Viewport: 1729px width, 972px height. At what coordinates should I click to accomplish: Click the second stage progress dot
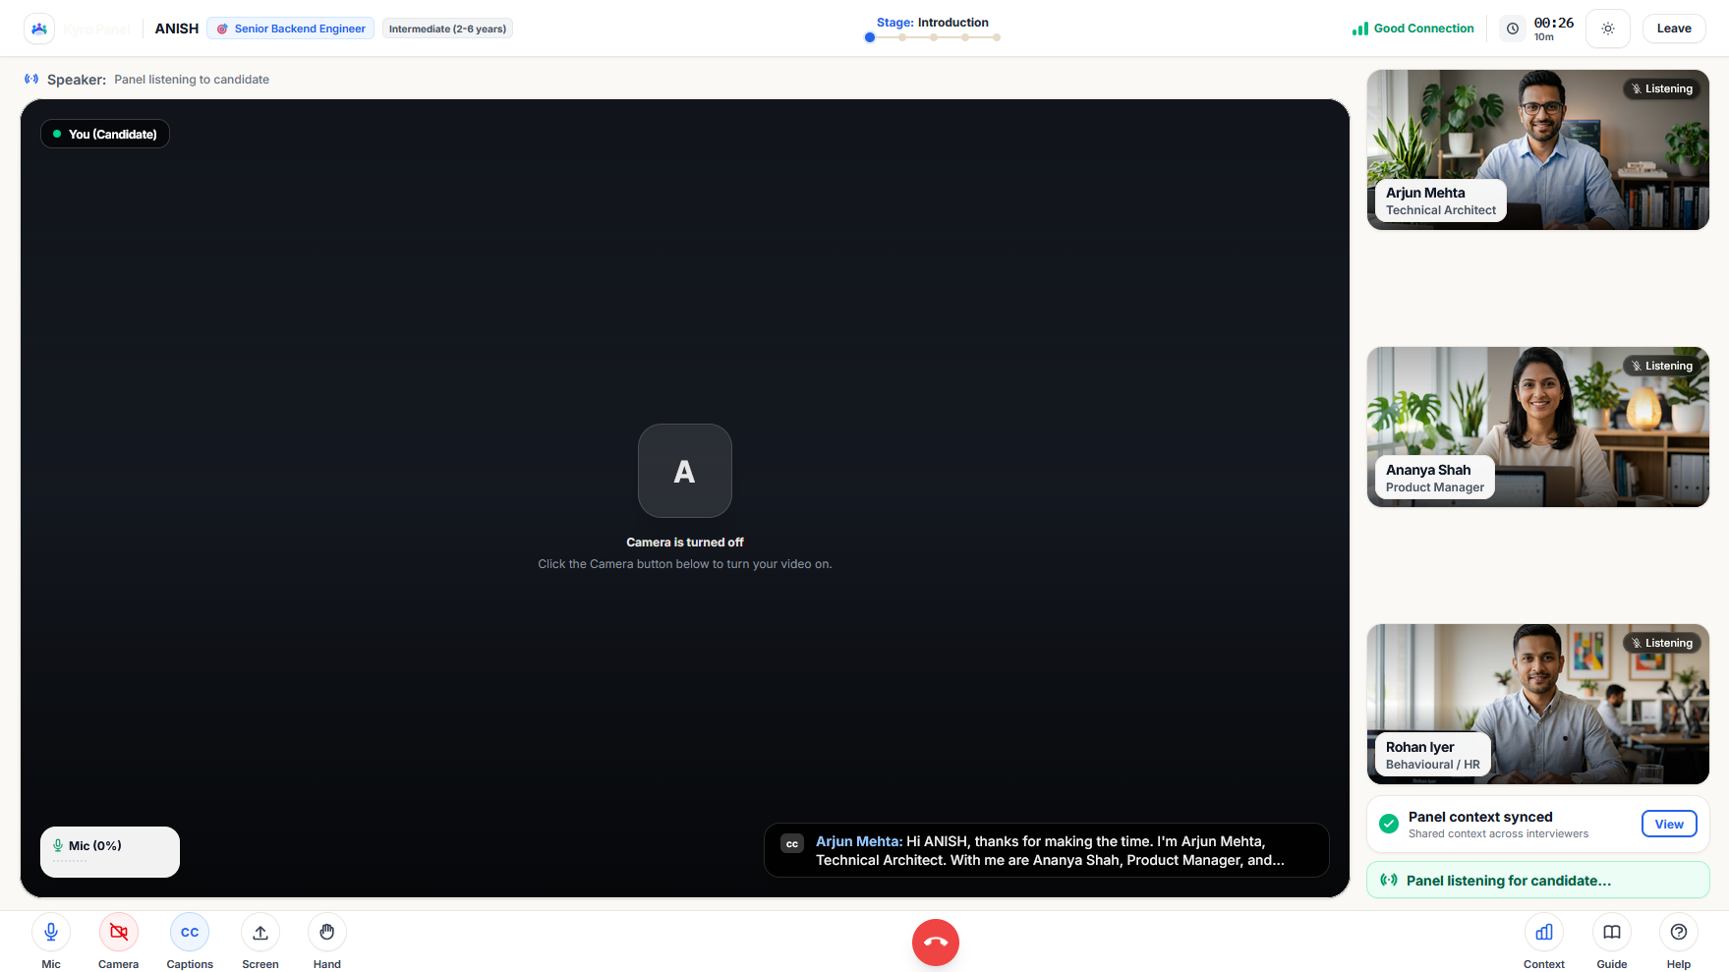902,37
